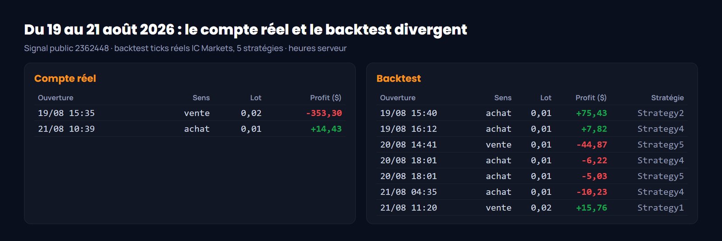
Task: Click the '+15,76' profit value
Action: (591, 208)
